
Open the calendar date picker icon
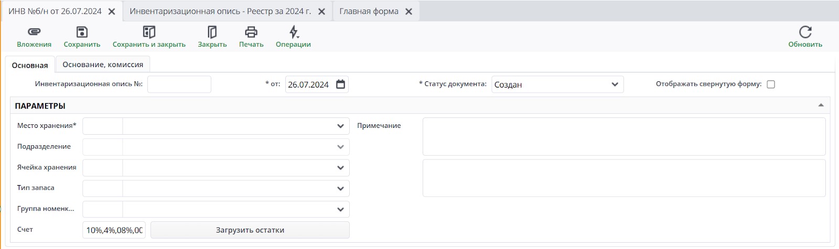(341, 84)
